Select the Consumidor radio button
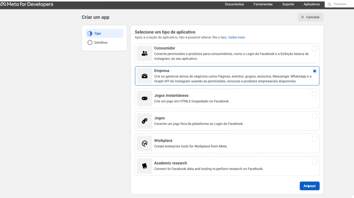Image resolution: width=354 pixels, height=198 pixels. tap(314, 48)
